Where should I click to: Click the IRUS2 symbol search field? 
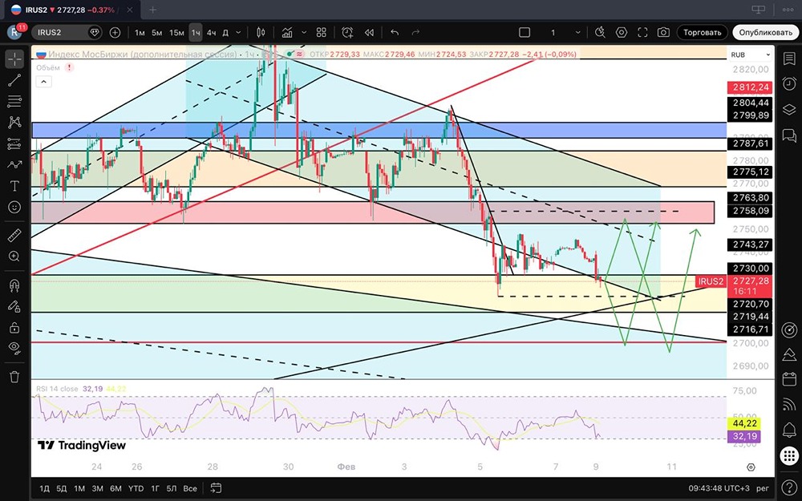67,32
